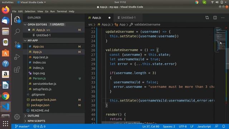Screen dimensions: 229x129
Task: Change indentation via Spaces: 2
Action: (x=169, y=126)
